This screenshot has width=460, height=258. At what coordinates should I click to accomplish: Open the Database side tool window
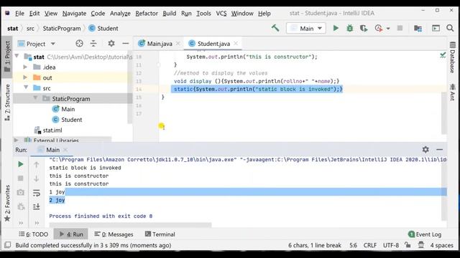click(x=452, y=57)
